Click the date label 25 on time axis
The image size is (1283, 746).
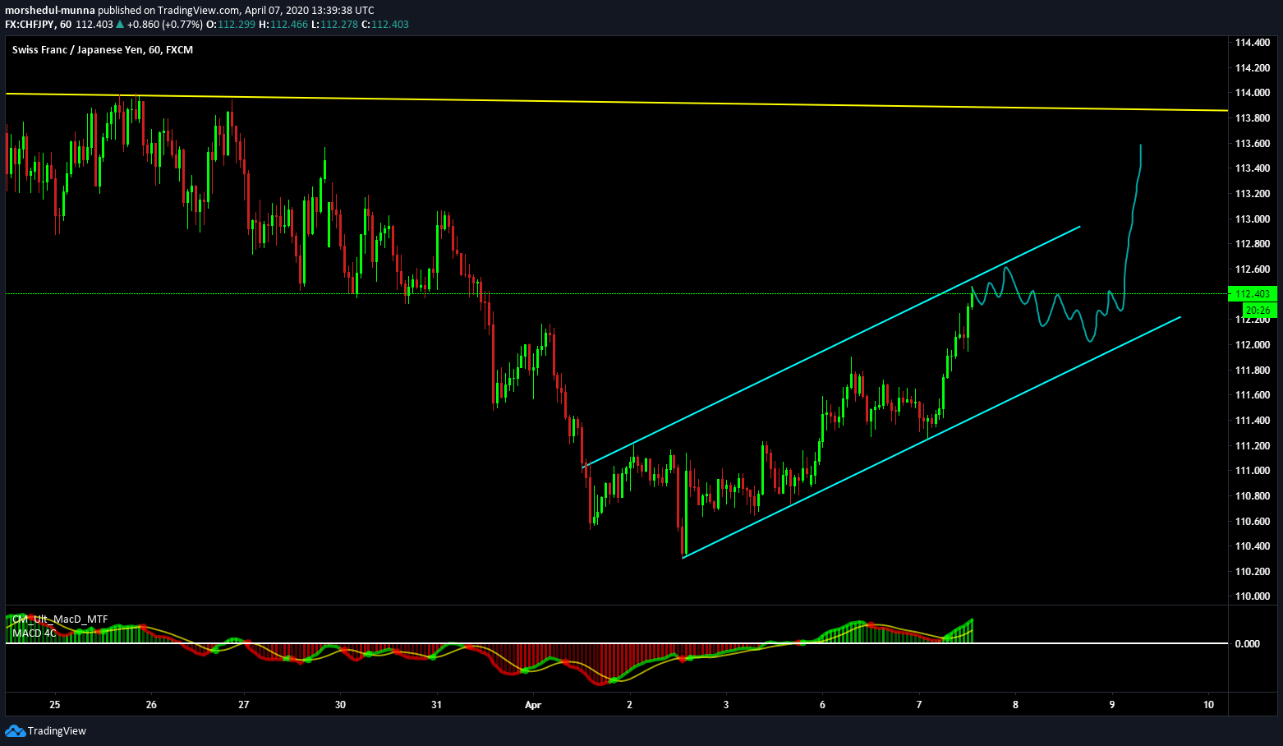tap(55, 705)
